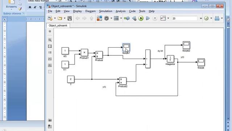Click the Fit to View palette icon

50,46
